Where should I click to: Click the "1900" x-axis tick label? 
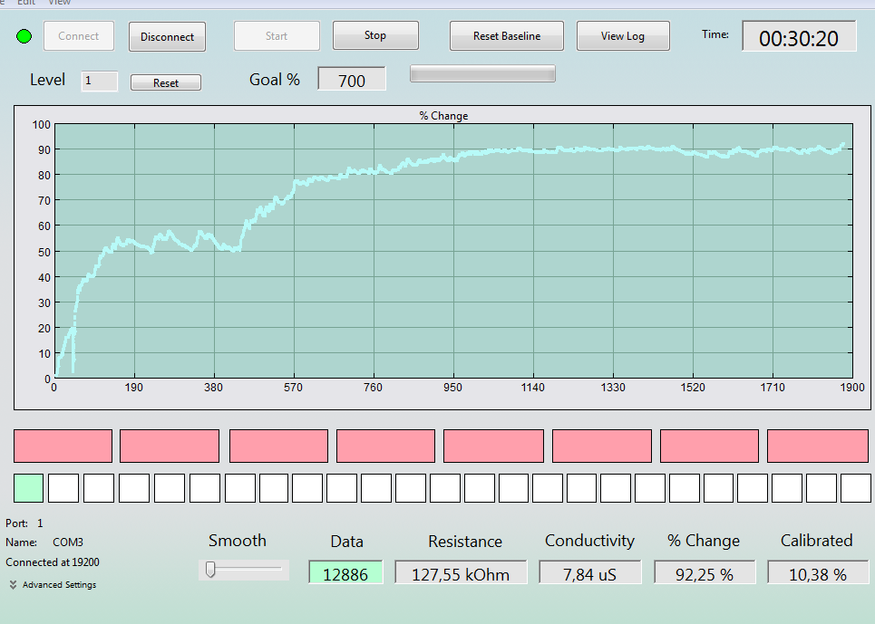tap(852, 388)
